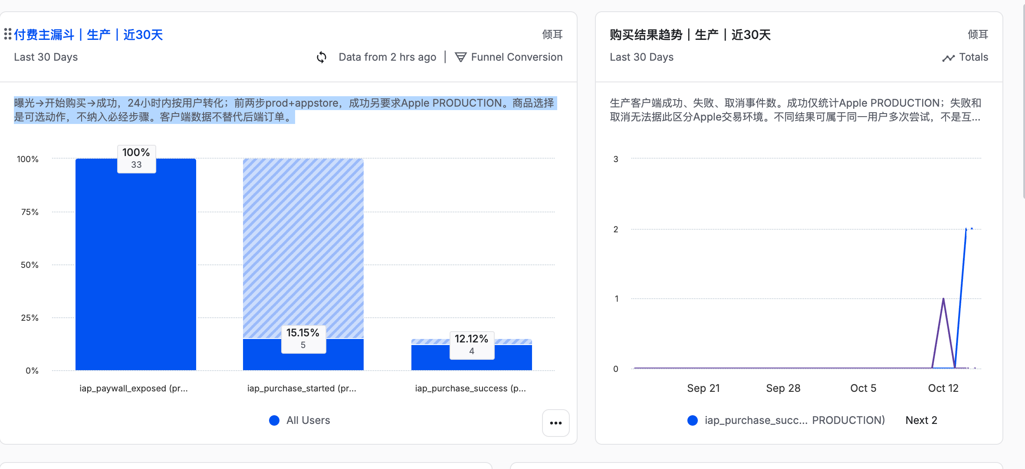Click the 倾耳 label on trend card
Image resolution: width=1025 pixels, height=469 pixels.
click(978, 35)
